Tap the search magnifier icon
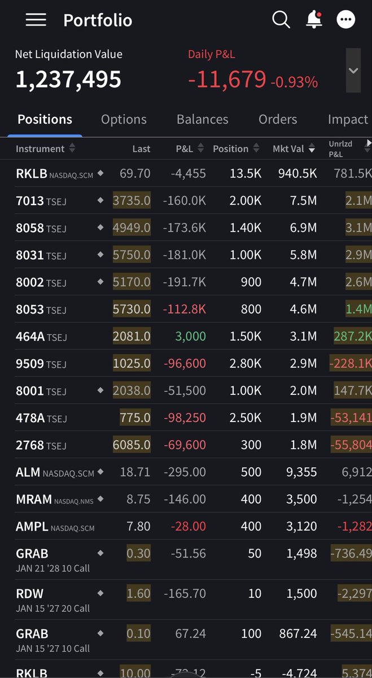 click(x=281, y=20)
